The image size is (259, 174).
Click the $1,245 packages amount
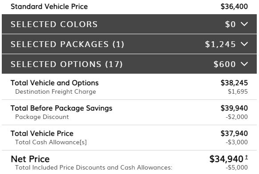[220, 44]
